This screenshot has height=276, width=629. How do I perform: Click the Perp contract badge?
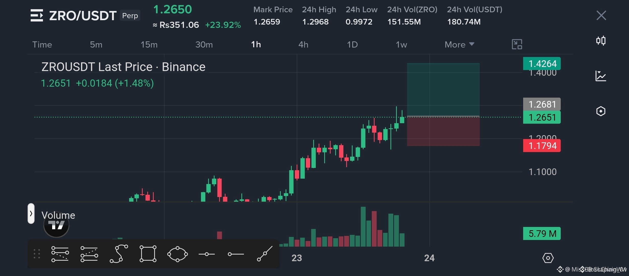pyautogui.click(x=130, y=16)
